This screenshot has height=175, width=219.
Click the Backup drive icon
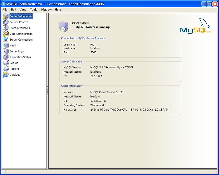coord(6,63)
